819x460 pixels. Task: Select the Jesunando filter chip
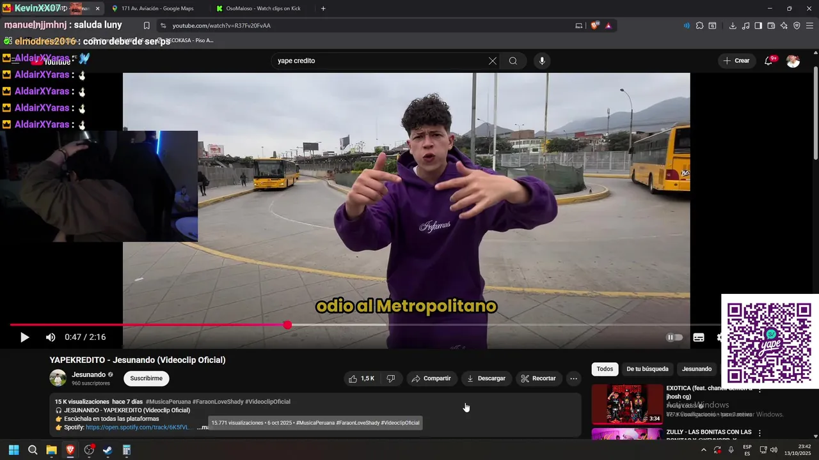(696, 369)
